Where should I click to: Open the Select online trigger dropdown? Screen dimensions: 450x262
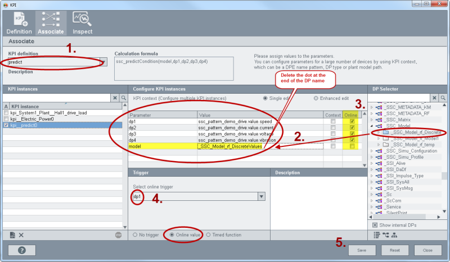click(x=261, y=196)
